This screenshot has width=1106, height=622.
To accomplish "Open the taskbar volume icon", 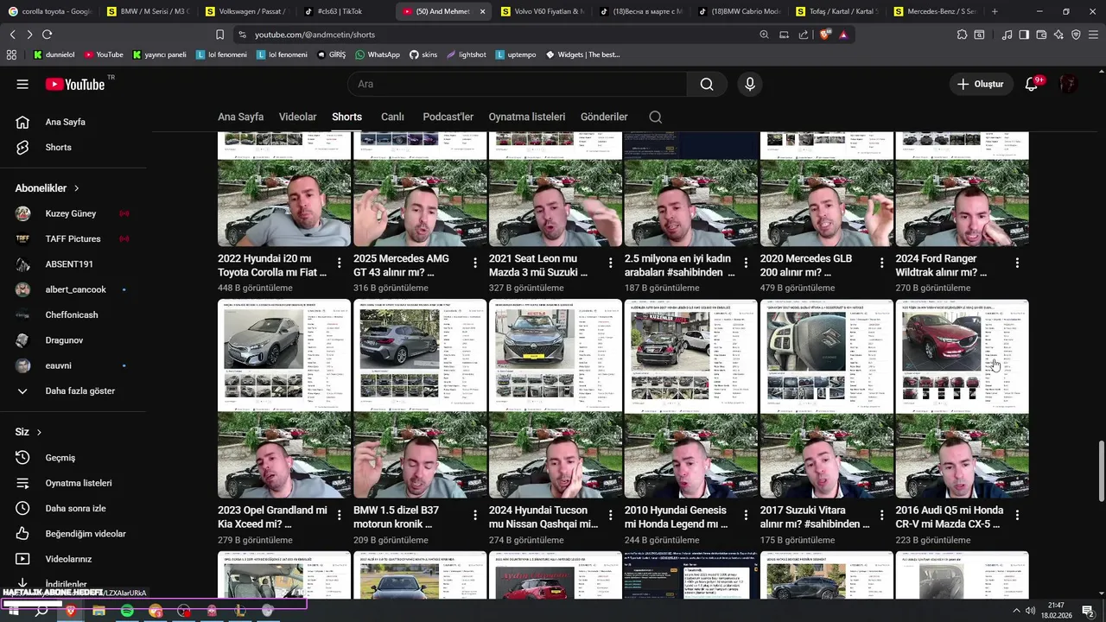I will point(1031,611).
